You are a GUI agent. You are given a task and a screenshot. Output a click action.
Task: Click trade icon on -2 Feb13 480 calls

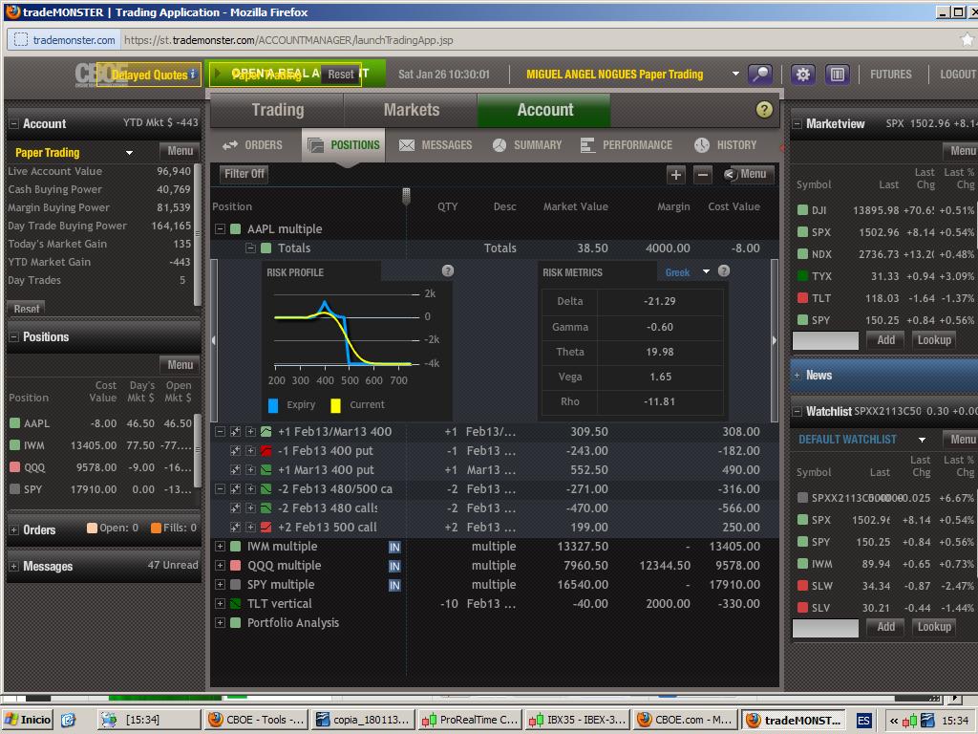[235, 508]
